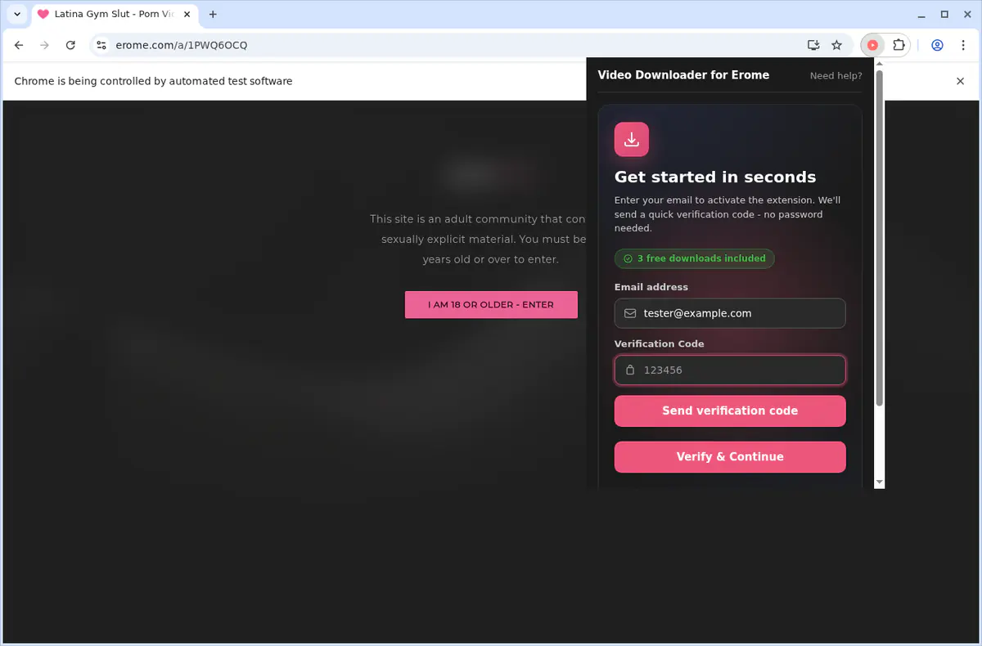Screen dimensions: 982x646
Task: Click the pink download icon in popup
Action: pyautogui.click(x=632, y=139)
